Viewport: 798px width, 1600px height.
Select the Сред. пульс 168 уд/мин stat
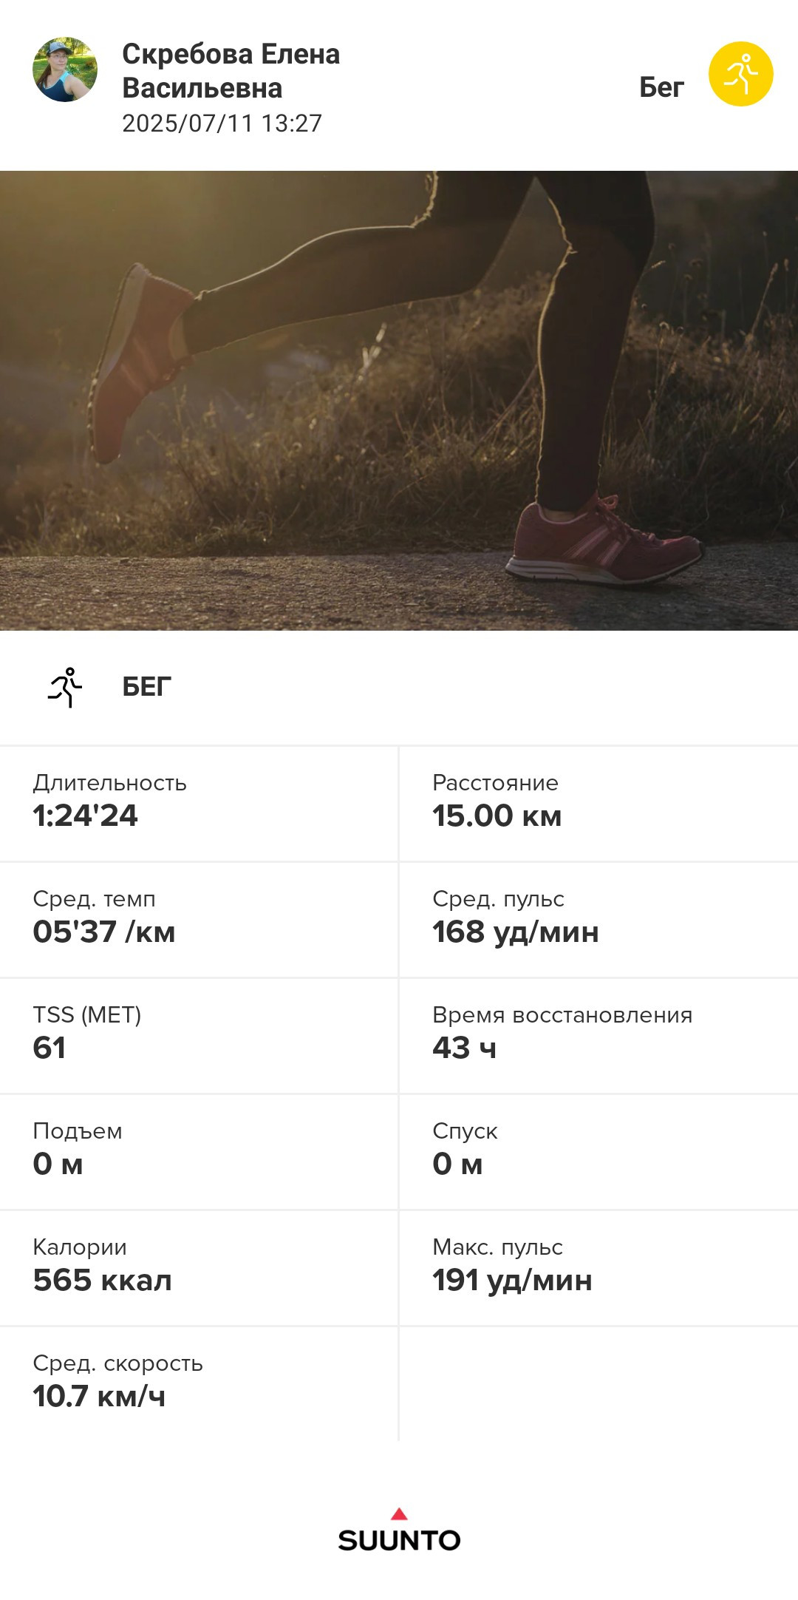coord(599,920)
